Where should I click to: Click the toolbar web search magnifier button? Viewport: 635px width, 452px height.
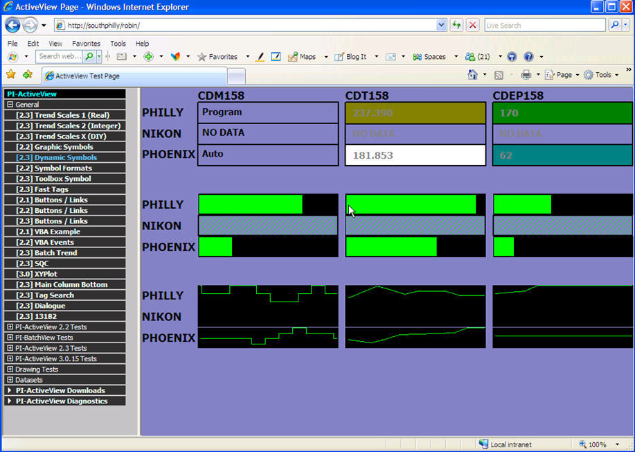point(89,56)
